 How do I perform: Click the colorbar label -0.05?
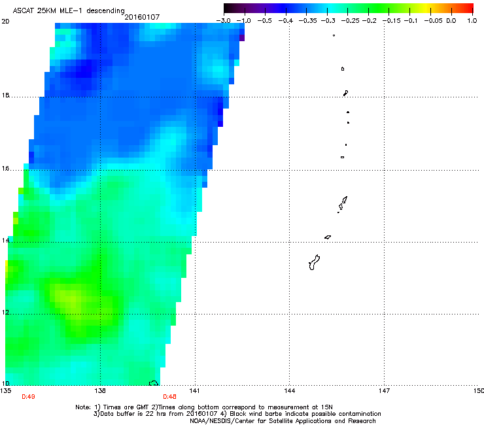click(434, 21)
